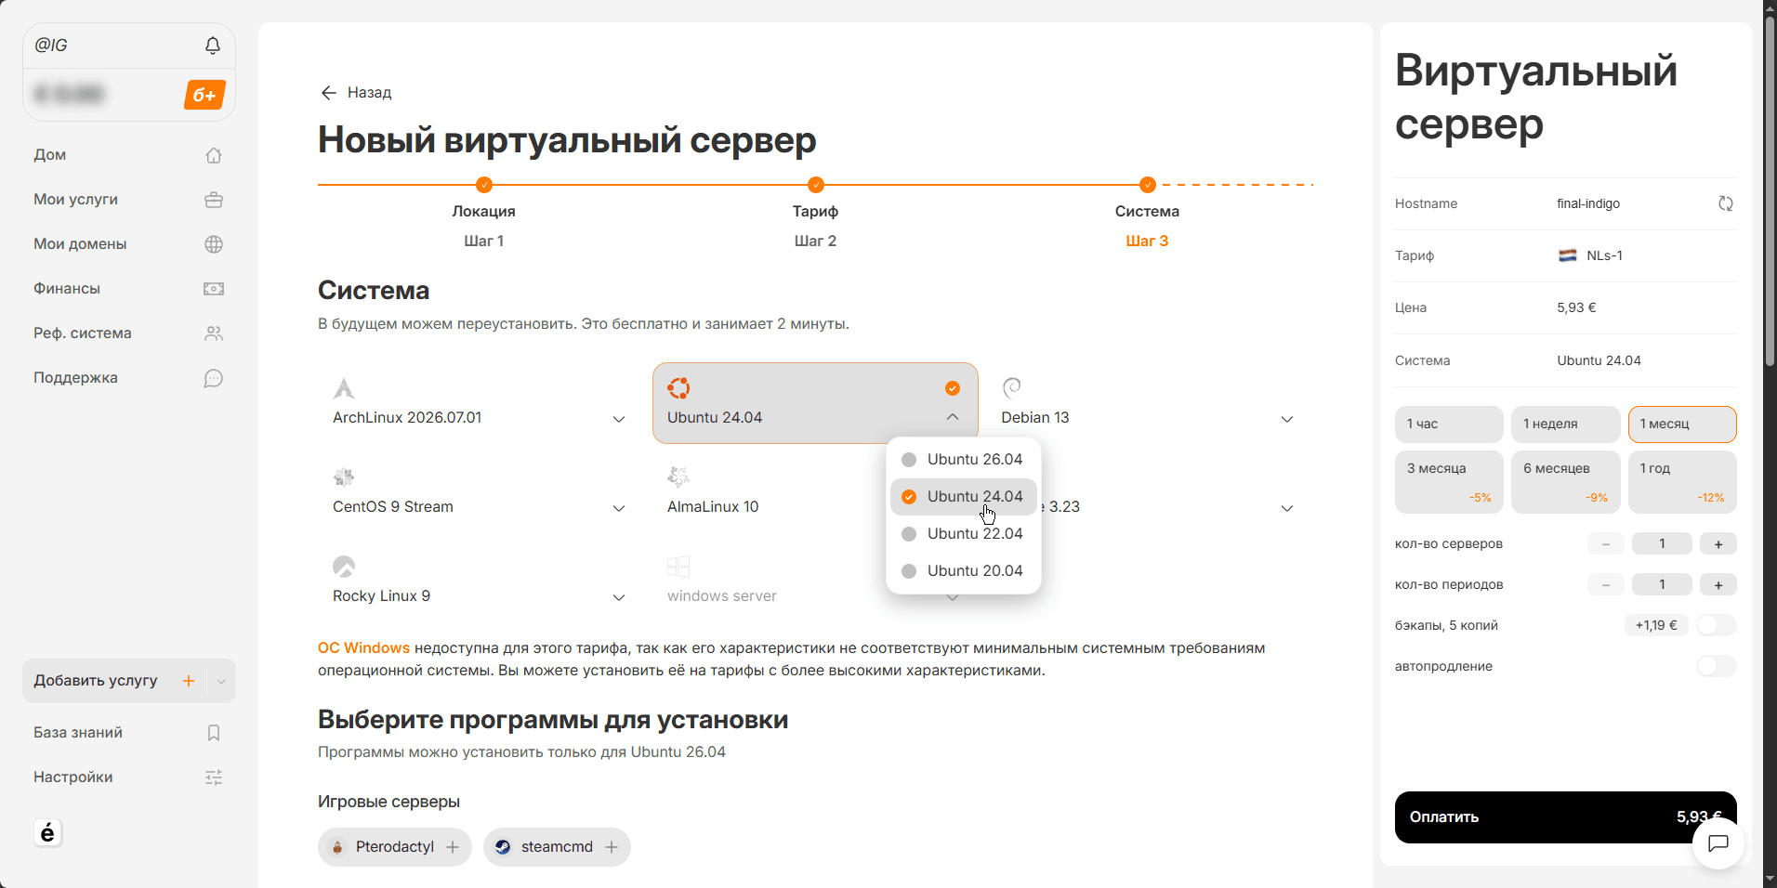The width and height of the screenshot is (1777, 888).
Task: Choose the 1 год period with -12%
Action: tap(1682, 482)
